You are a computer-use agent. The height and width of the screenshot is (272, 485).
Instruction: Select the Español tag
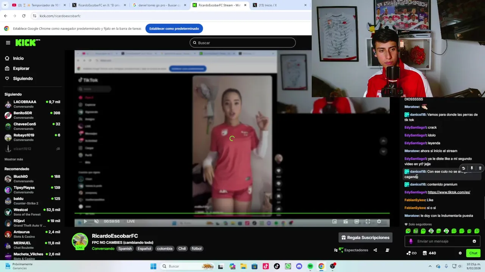144,249
